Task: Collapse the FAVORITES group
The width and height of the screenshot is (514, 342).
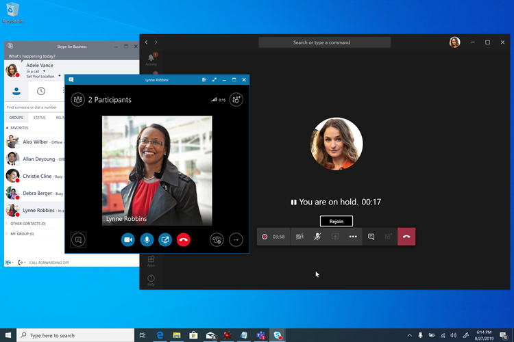Action: point(8,128)
